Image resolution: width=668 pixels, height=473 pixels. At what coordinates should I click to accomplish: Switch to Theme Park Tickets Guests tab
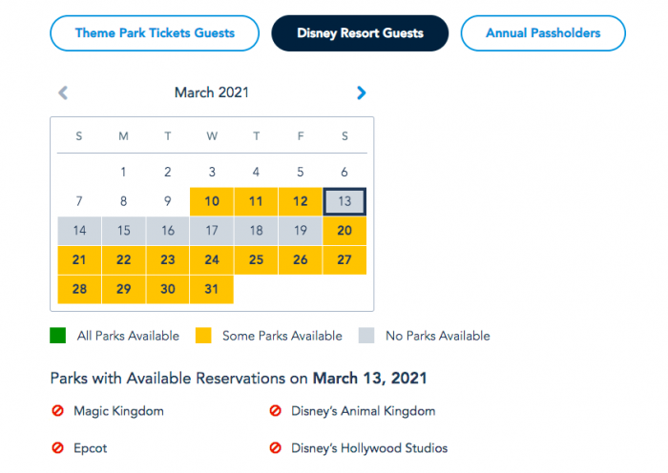(155, 33)
